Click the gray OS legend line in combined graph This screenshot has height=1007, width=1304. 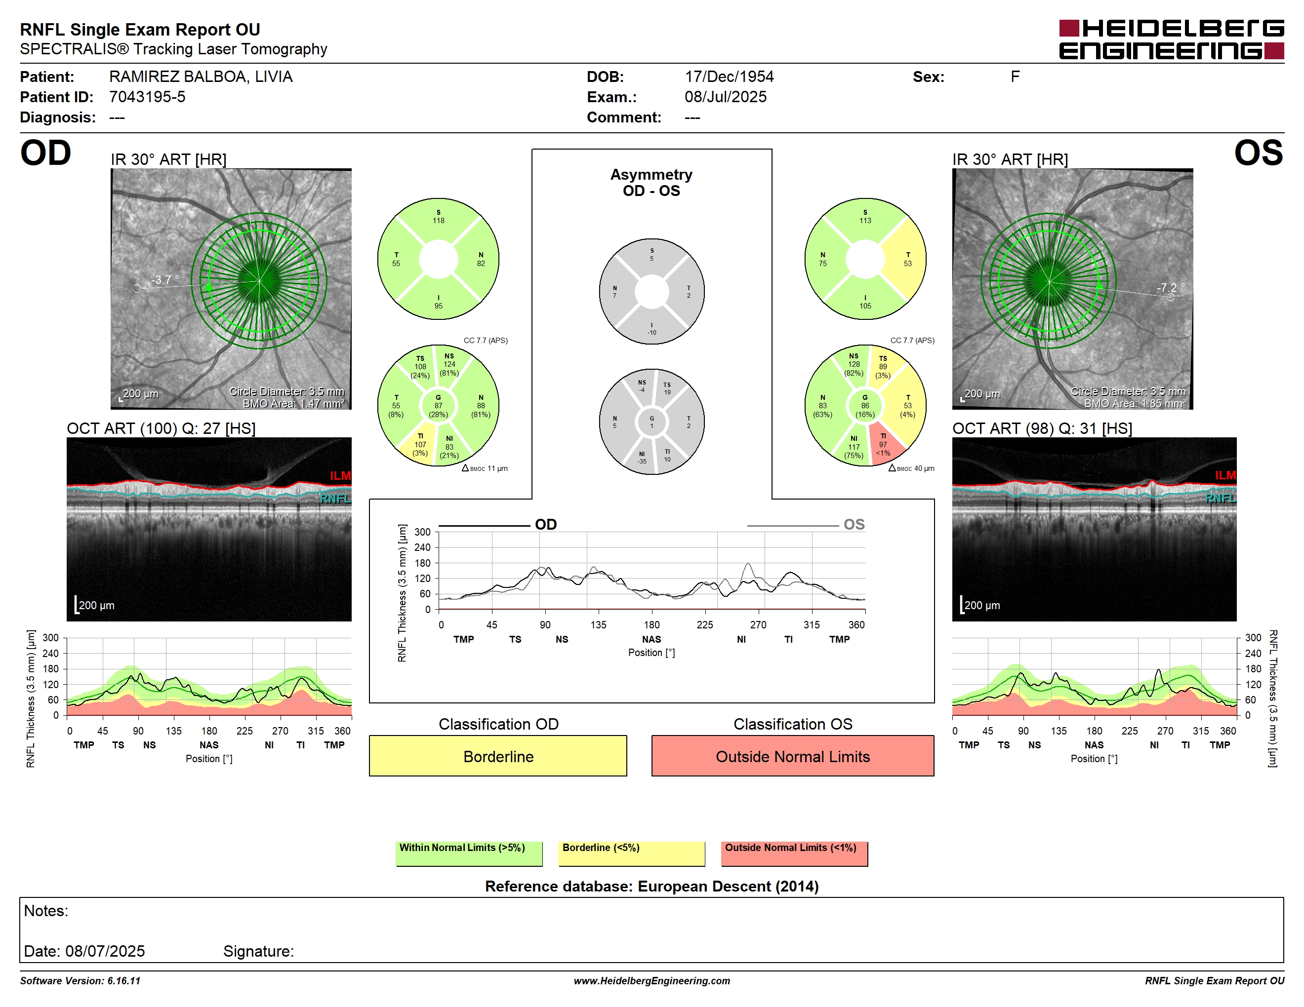tap(792, 526)
